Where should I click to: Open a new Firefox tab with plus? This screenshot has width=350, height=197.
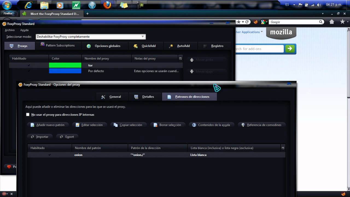[87, 13]
